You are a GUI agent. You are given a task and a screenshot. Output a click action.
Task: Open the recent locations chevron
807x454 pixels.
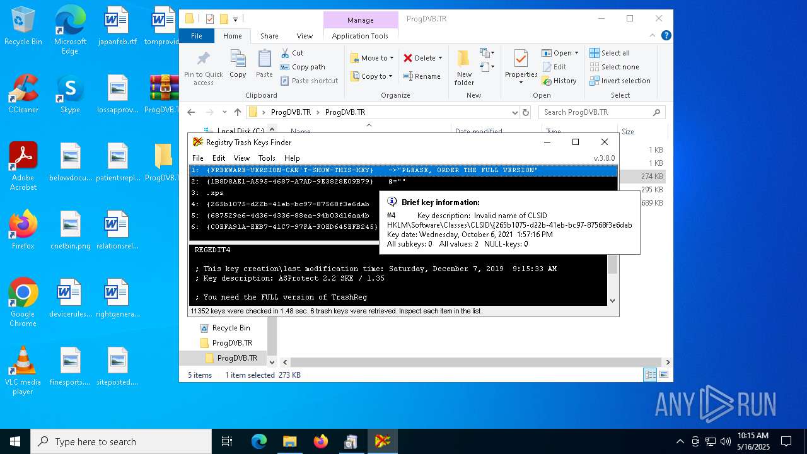225,112
